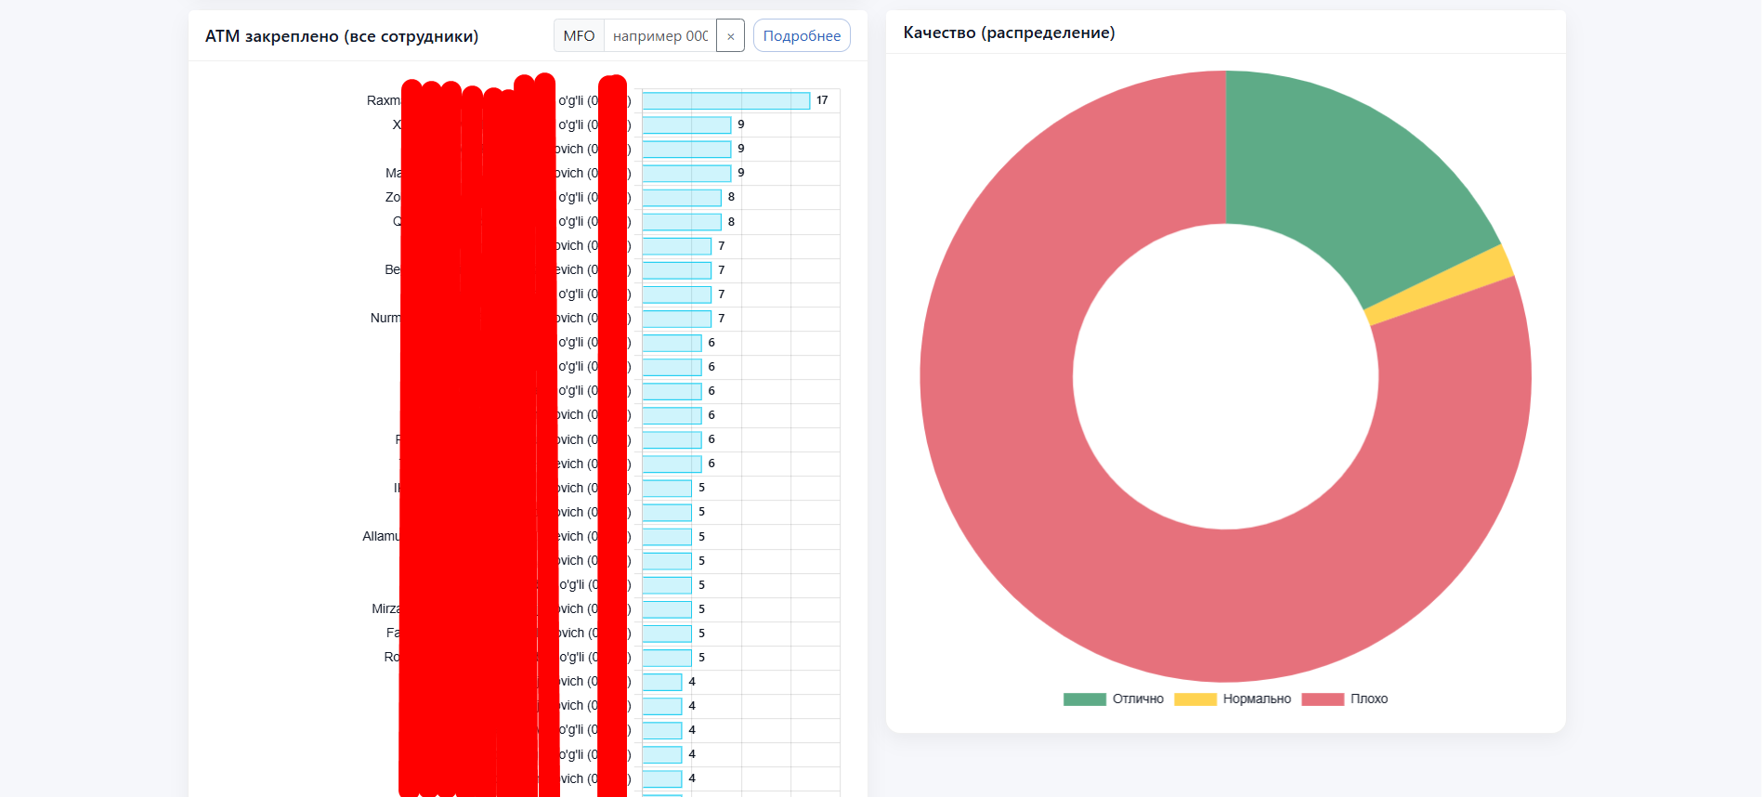Clear the MFO filter with × button

click(x=730, y=36)
